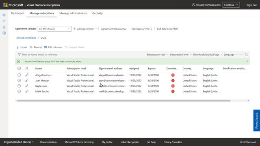
Task: Sort by the Expires column header
Action: click(x=152, y=69)
